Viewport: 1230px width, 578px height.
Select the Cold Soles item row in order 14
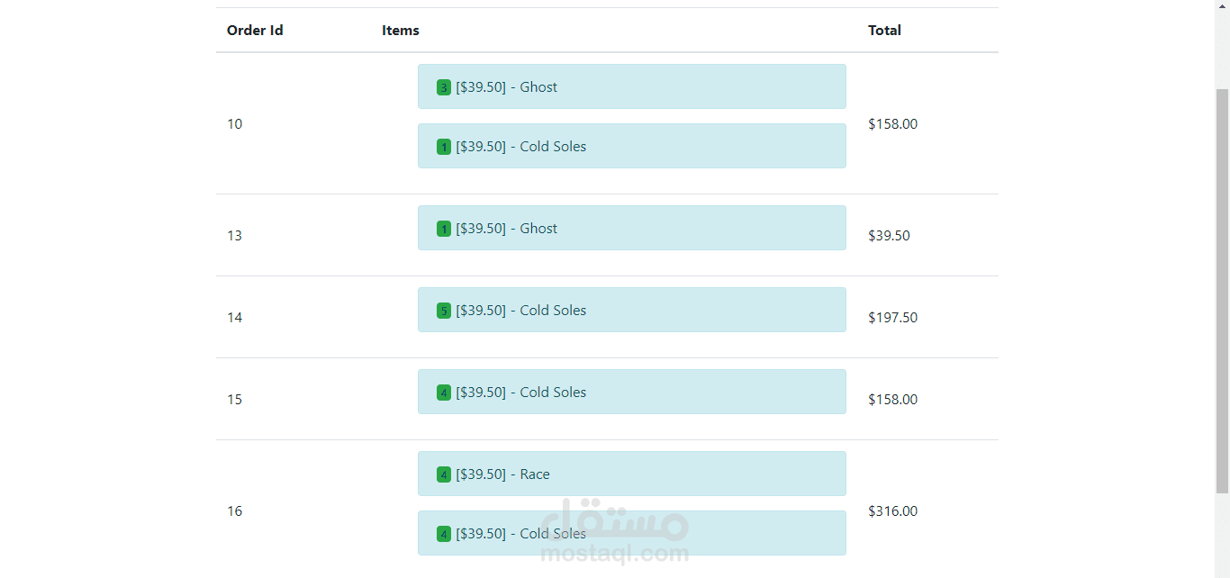click(x=631, y=310)
